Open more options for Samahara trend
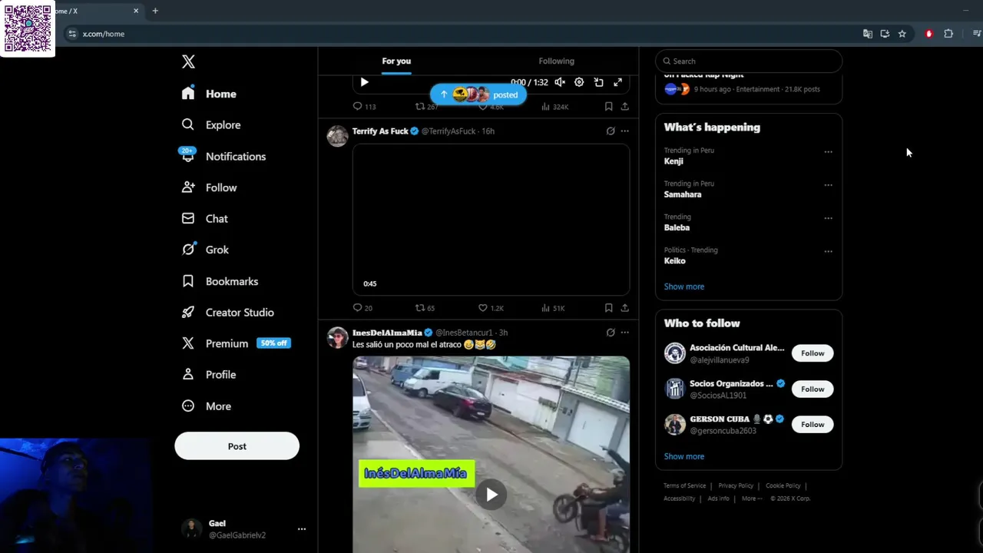The height and width of the screenshot is (553, 983). click(828, 185)
